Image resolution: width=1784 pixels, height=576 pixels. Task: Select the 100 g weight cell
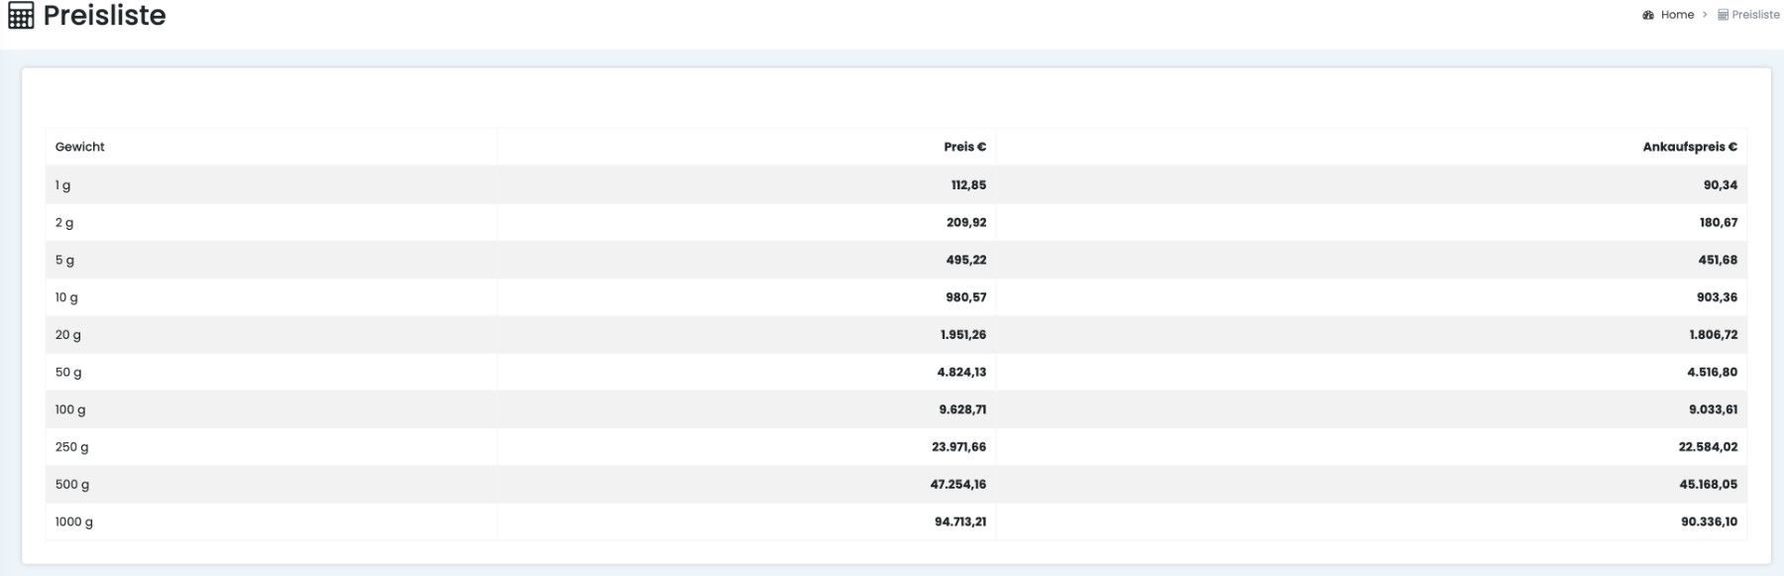[x=70, y=409]
